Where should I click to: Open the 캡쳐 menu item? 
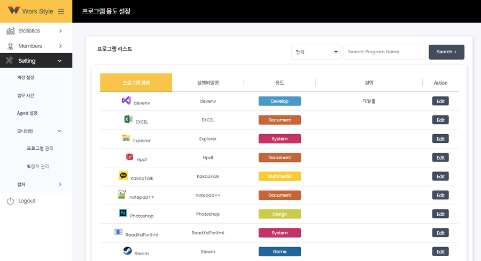tap(21, 184)
